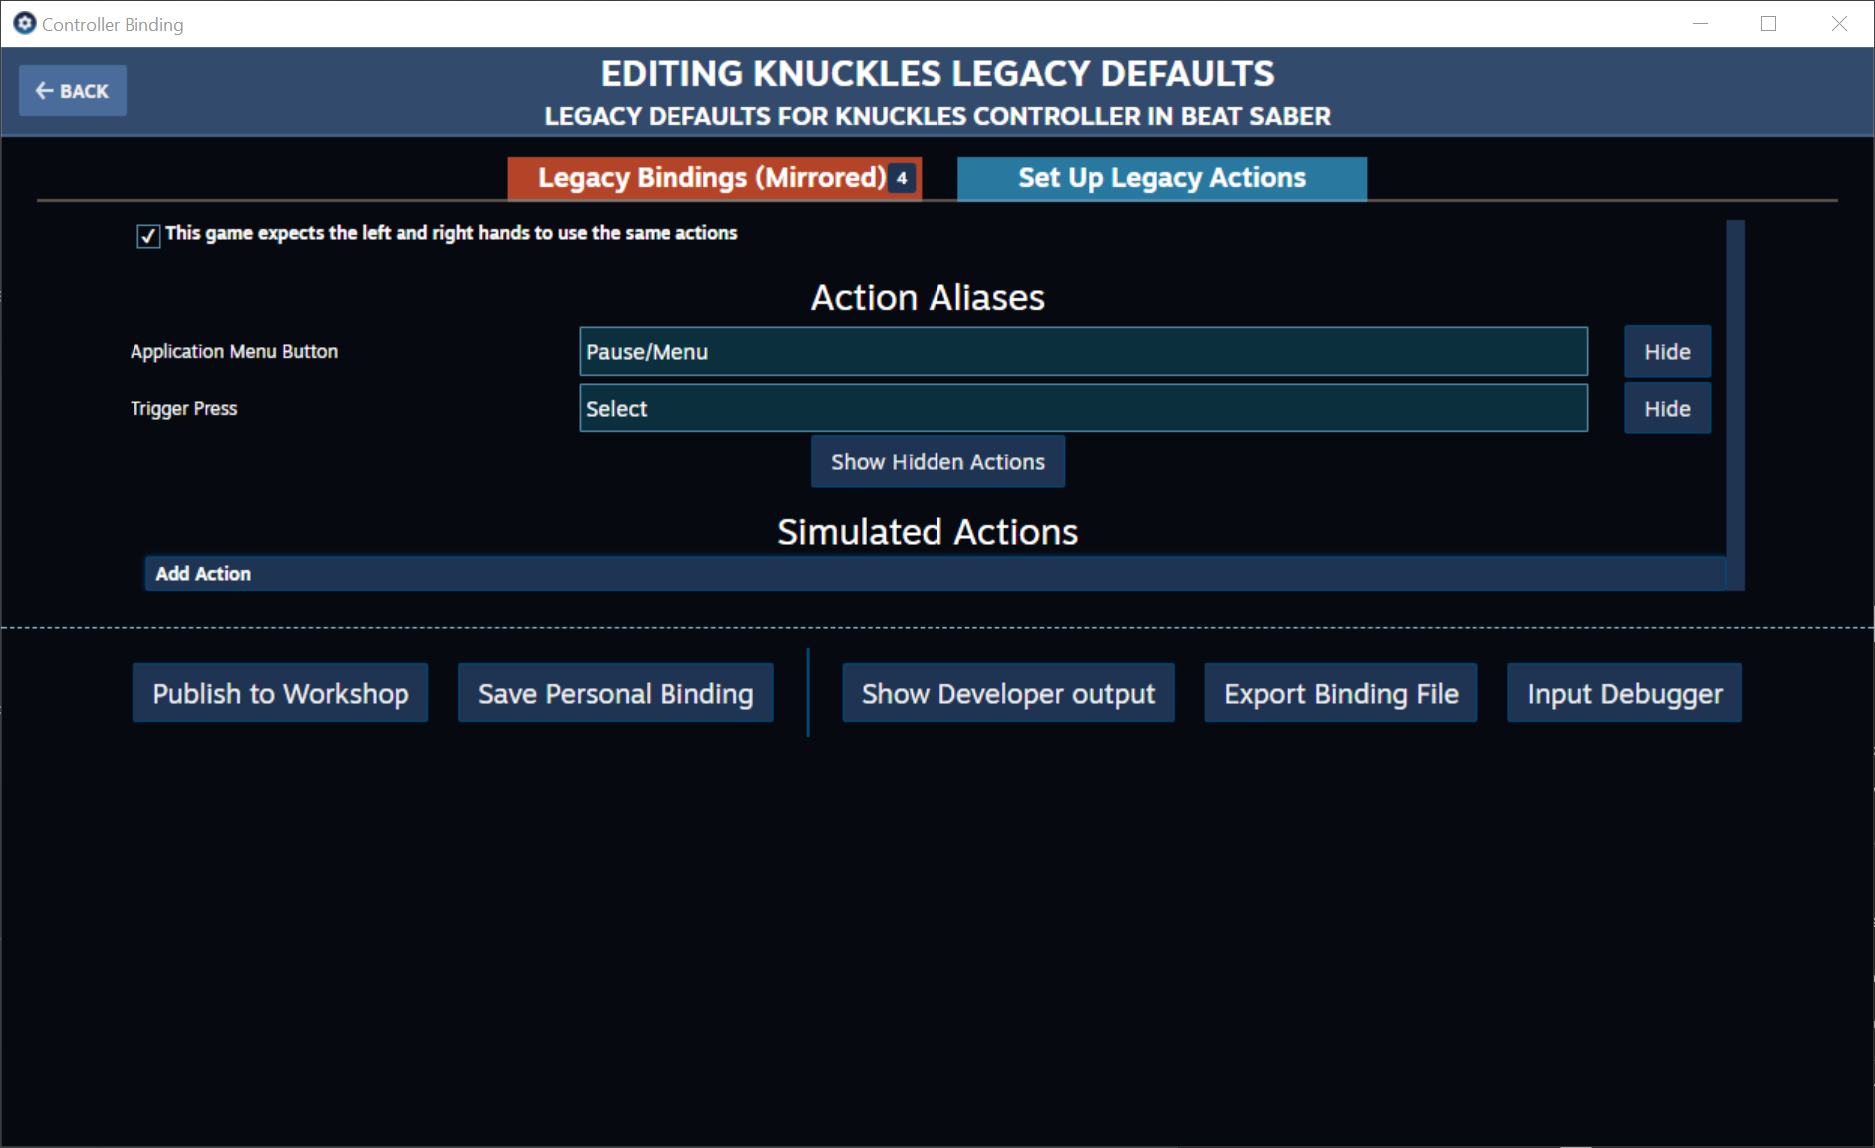Hide the Application Menu Button action
The image size is (1875, 1148).
point(1667,352)
